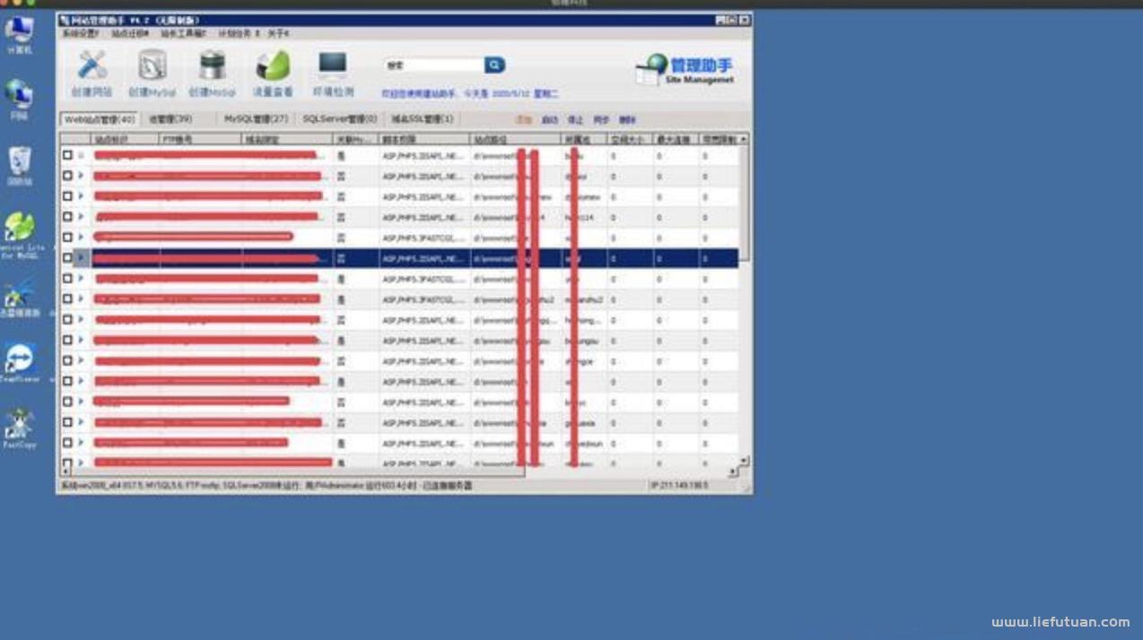
Task: Click the blue magnifier search button
Action: click(x=494, y=65)
